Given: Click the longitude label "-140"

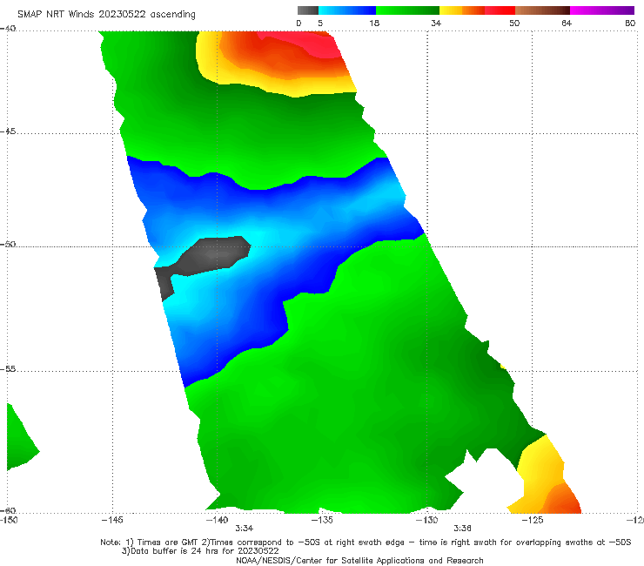Looking at the screenshot, I should point(217,520).
